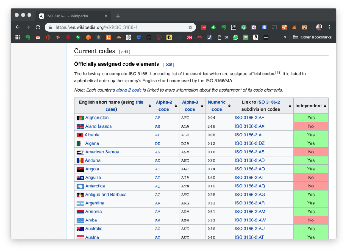
Task: Reload the page with the refresh icon
Action: (x=38, y=27)
